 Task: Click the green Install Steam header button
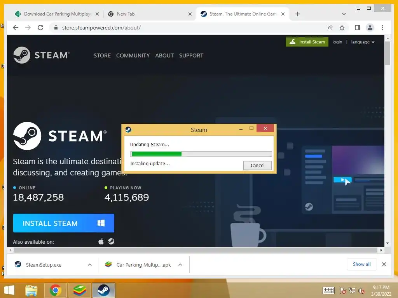coord(307,42)
